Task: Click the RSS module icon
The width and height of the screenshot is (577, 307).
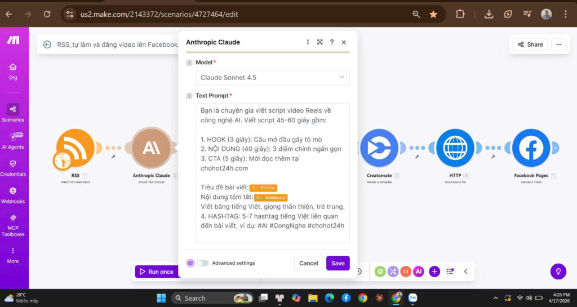Action: tap(75, 148)
